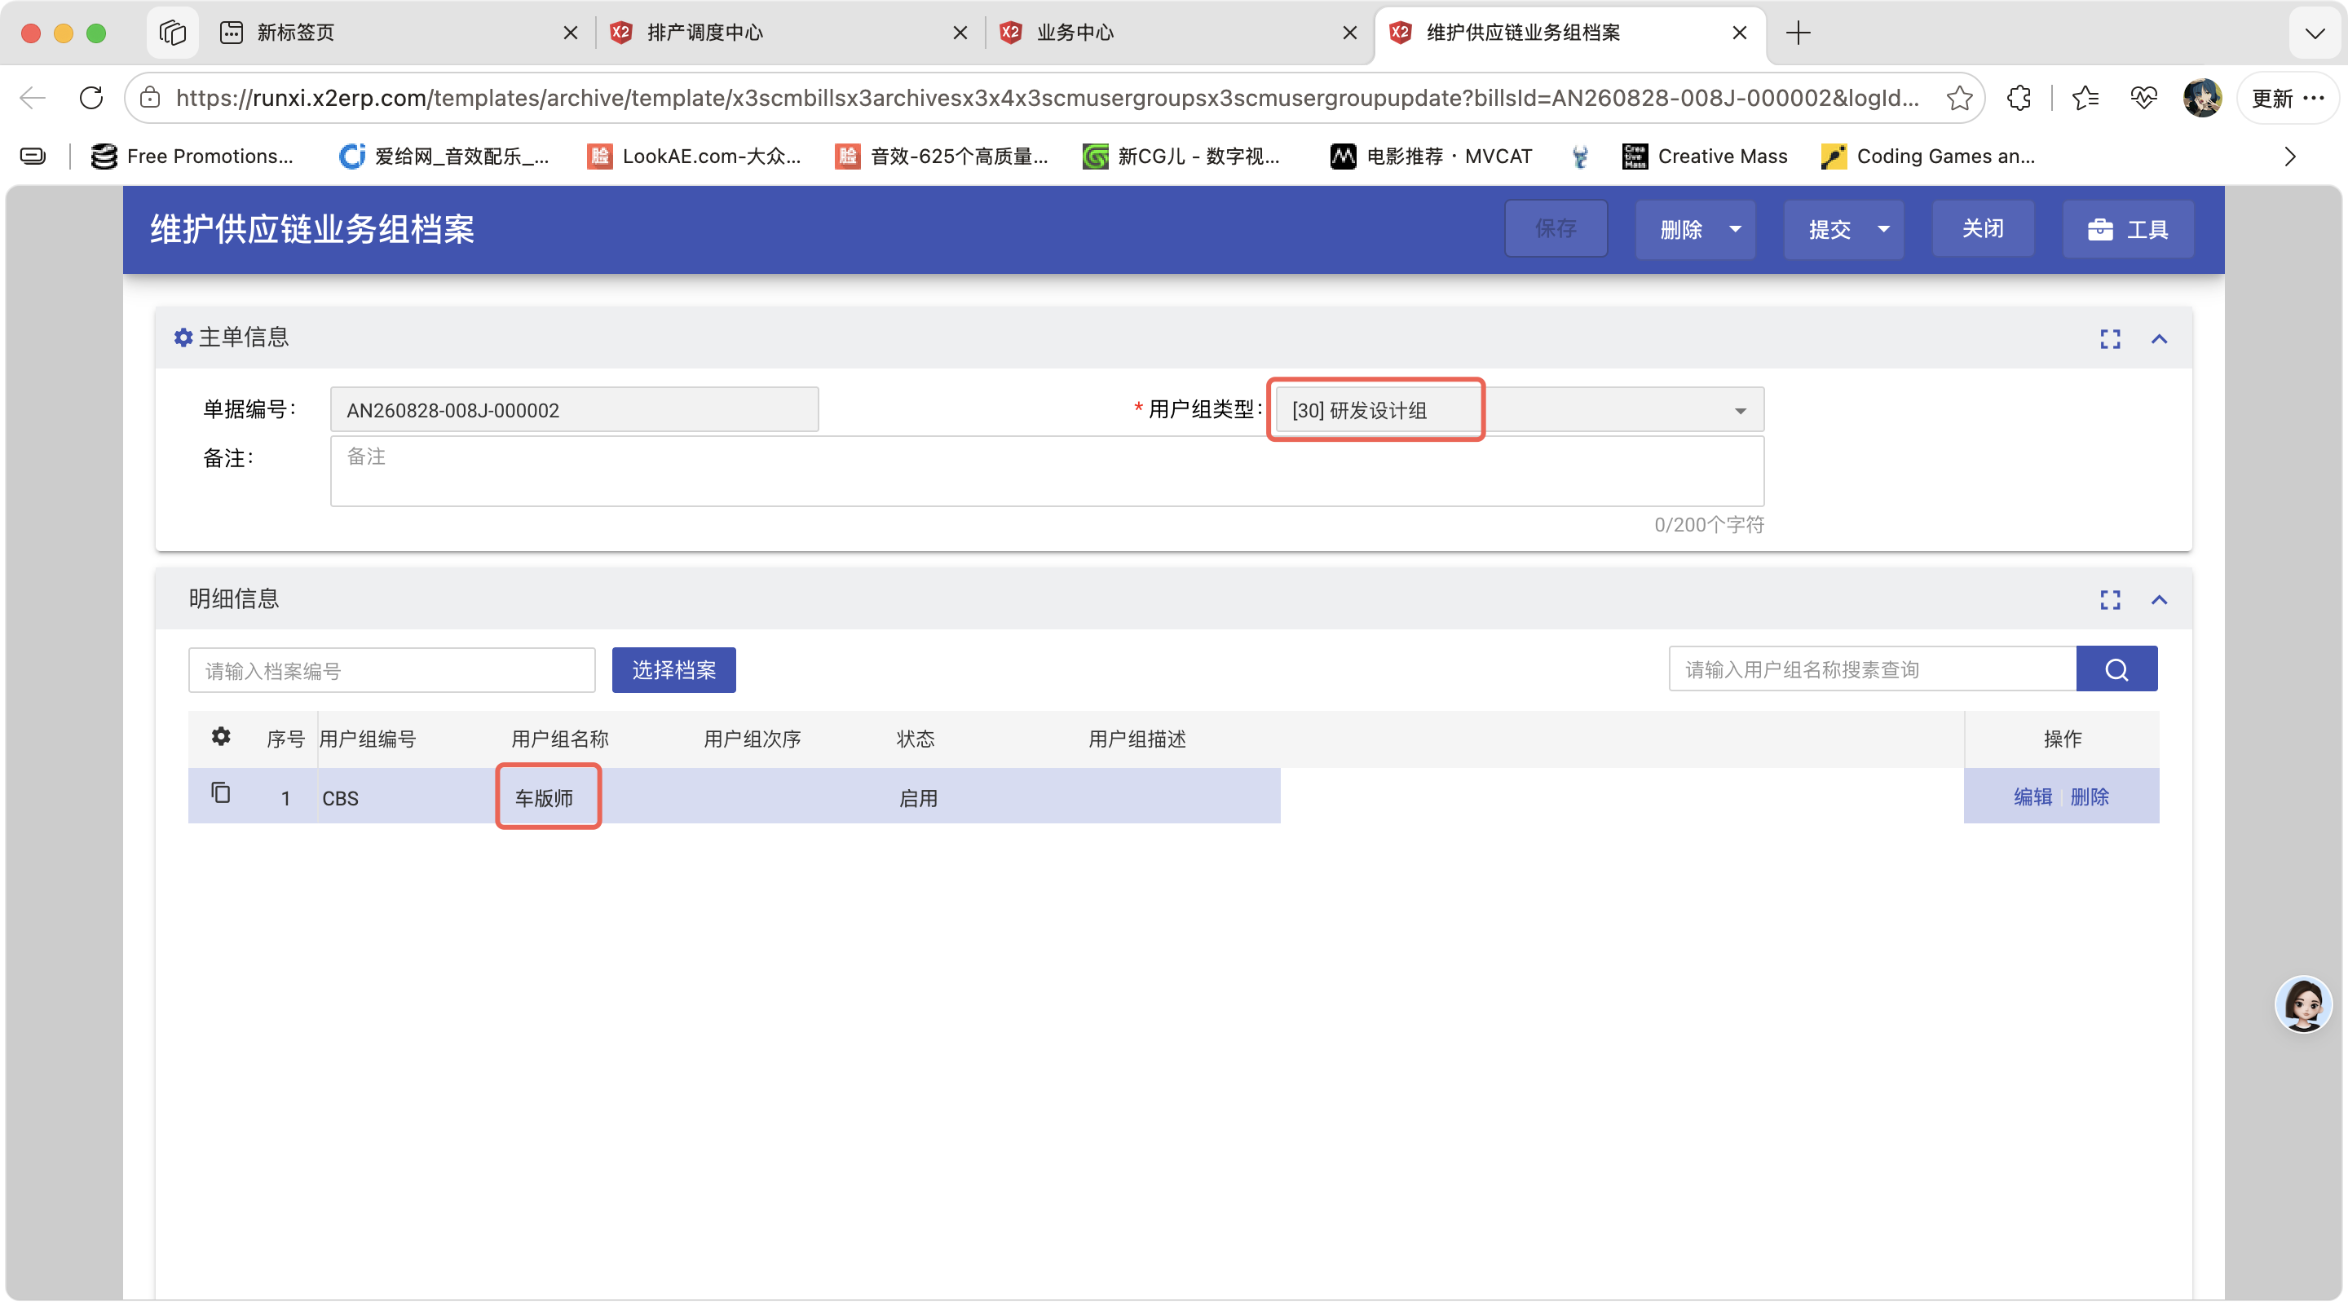
Task: Click the 单据编号 field
Action: (574, 410)
